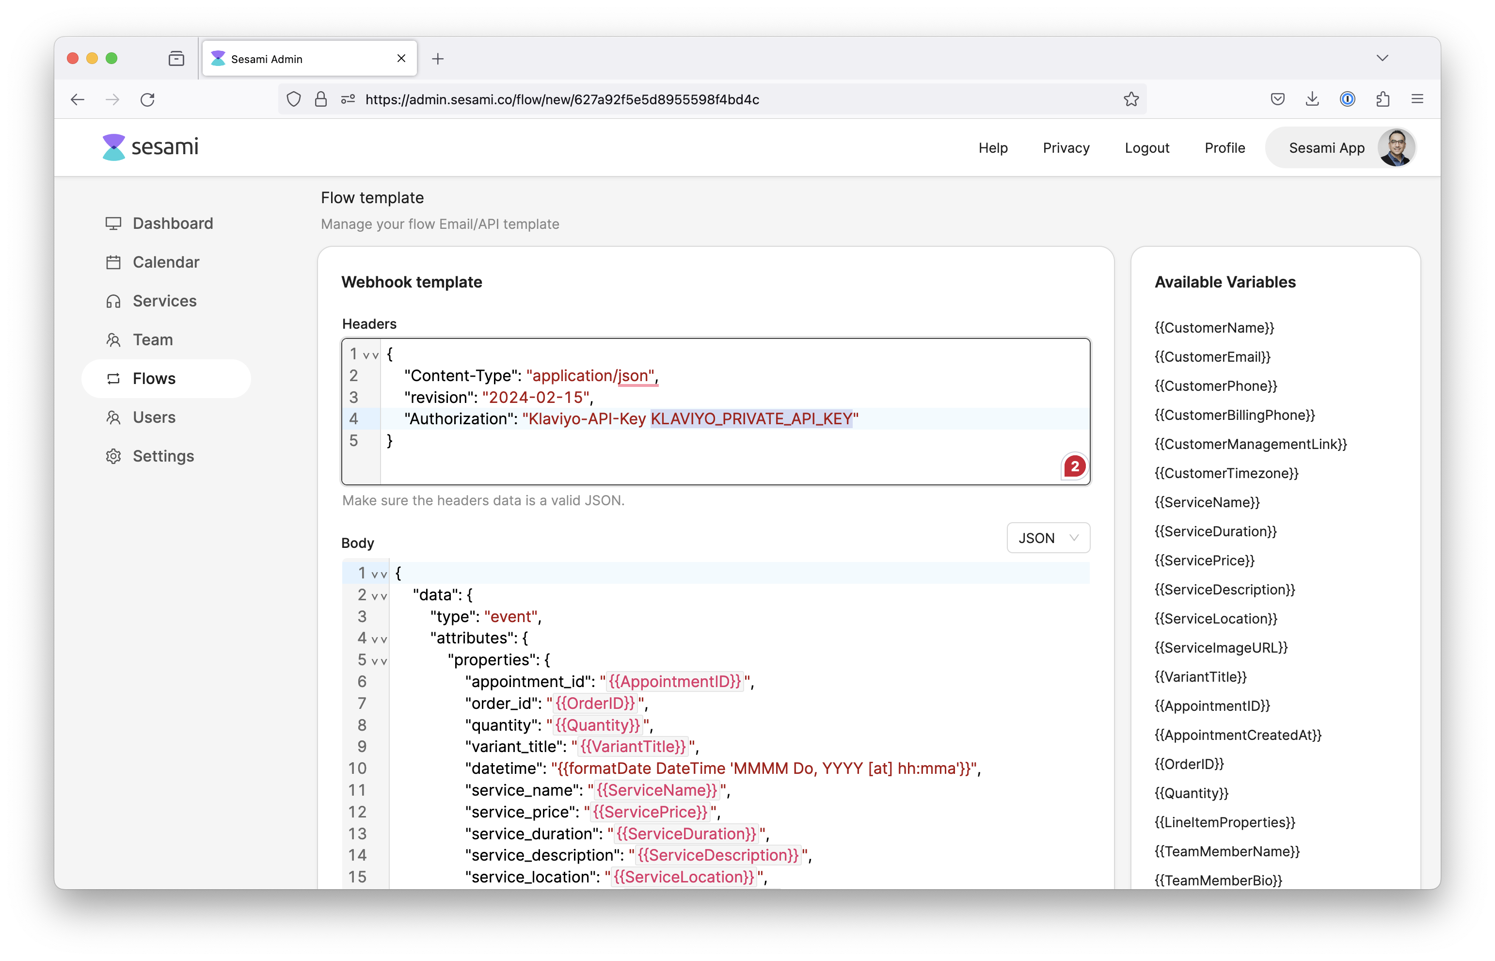Close the Sesami Admin tab
Viewport: 1495px width, 961px height.
coord(401,58)
